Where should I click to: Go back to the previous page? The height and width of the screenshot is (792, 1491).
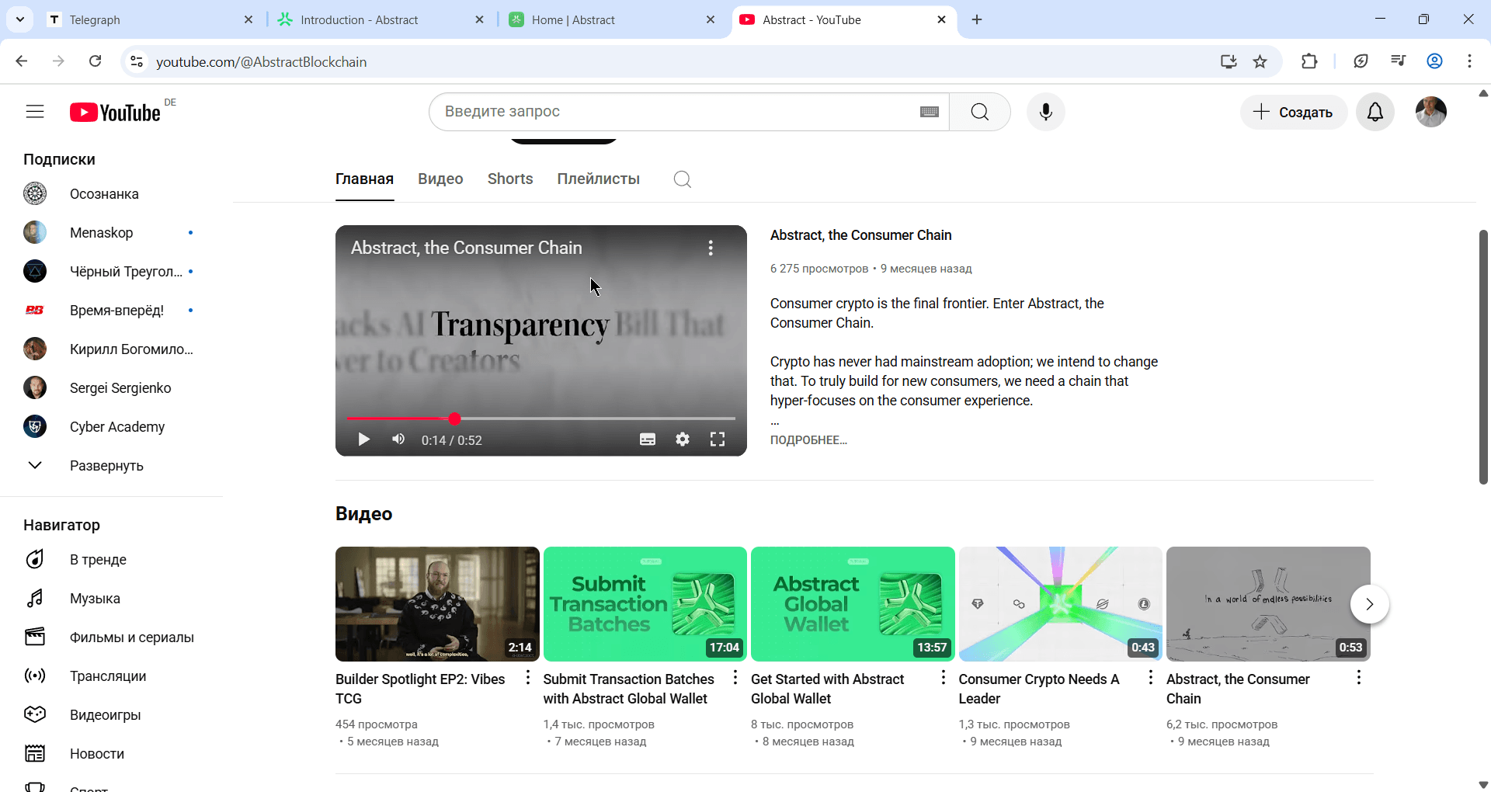(x=22, y=61)
